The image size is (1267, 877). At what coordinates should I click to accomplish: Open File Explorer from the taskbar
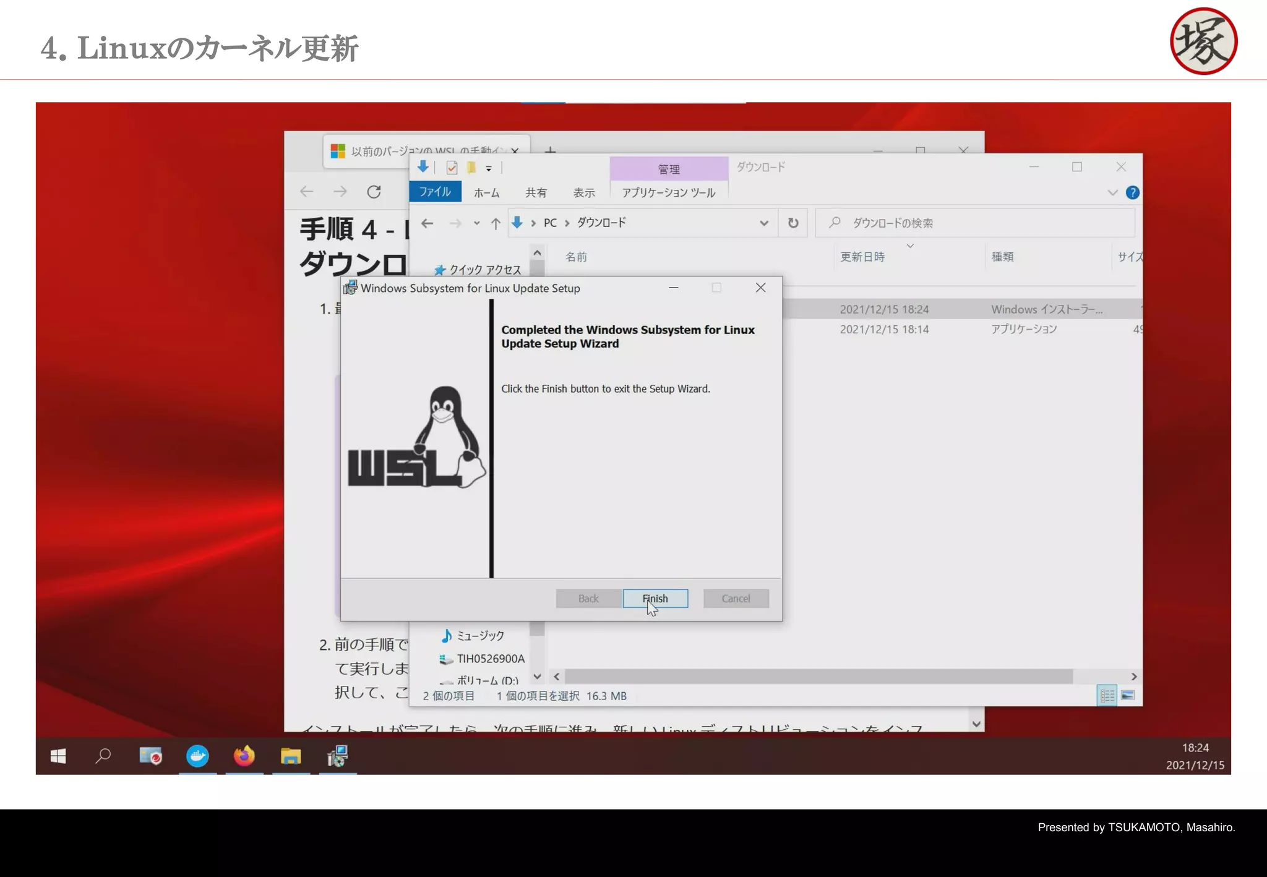coord(291,756)
